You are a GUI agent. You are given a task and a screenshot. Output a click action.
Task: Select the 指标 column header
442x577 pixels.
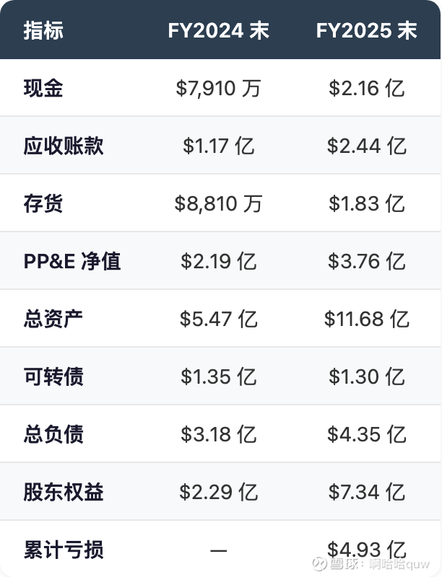(x=43, y=31)
